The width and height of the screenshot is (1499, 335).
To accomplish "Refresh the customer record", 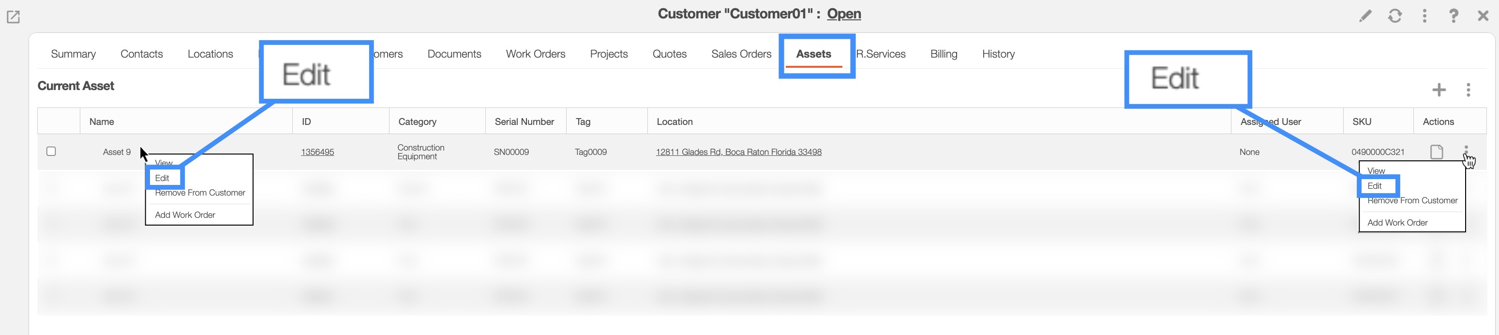I will 1394,15.
